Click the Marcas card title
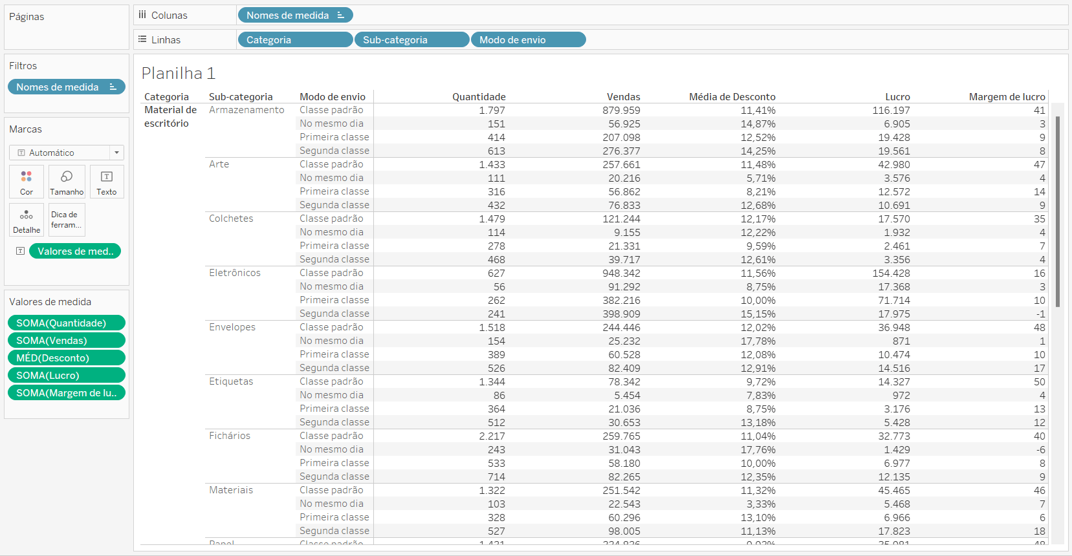 coord(25,129)
